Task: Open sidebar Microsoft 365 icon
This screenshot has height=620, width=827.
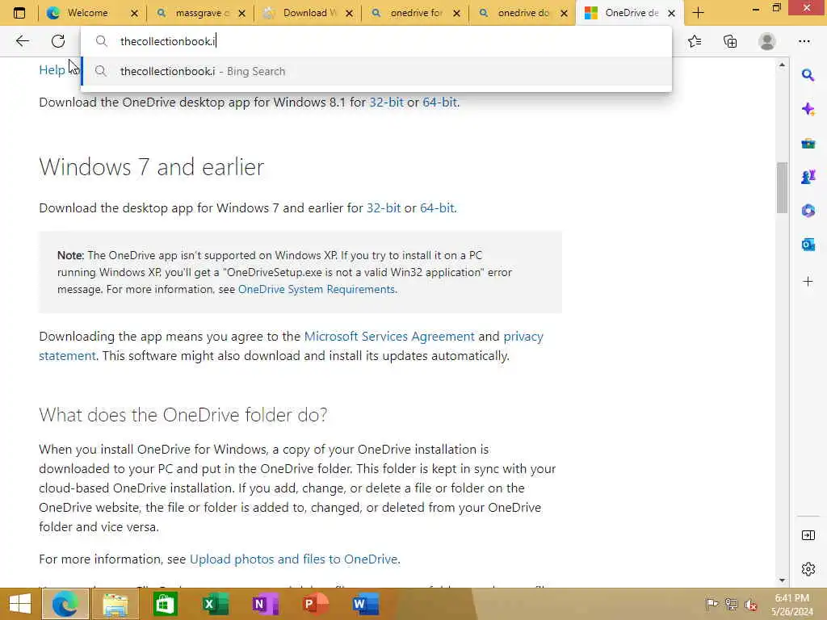Action: coord(808,211)
